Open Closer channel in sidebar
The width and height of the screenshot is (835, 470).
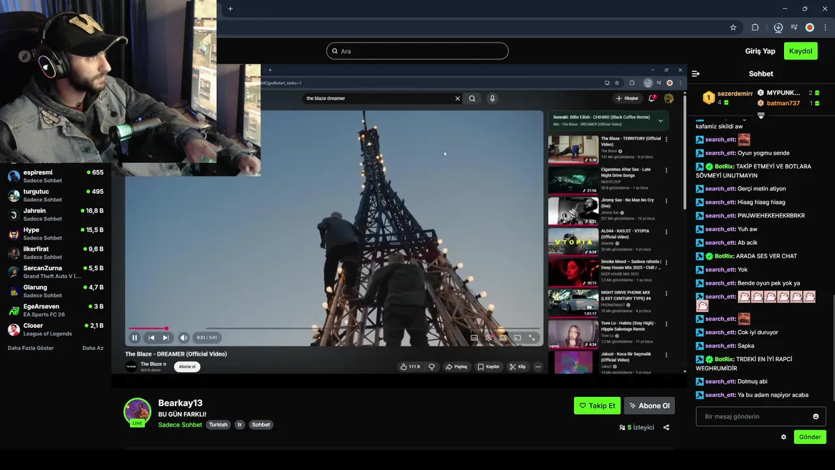tap(55, 329)
